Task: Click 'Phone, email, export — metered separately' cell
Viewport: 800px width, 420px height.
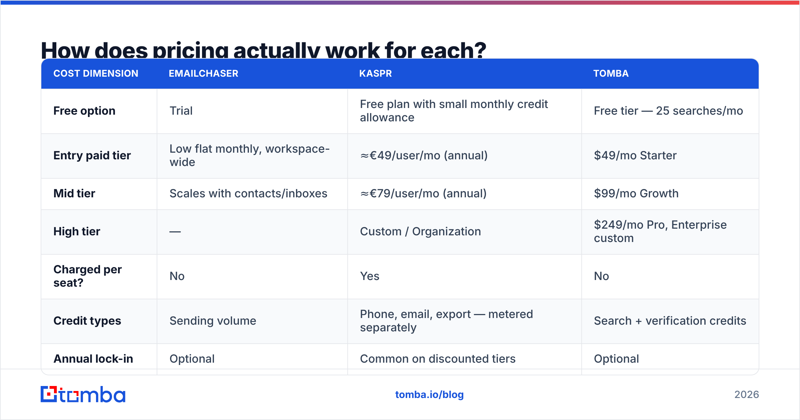Action: pyautogui.click(x=446, y=321)
